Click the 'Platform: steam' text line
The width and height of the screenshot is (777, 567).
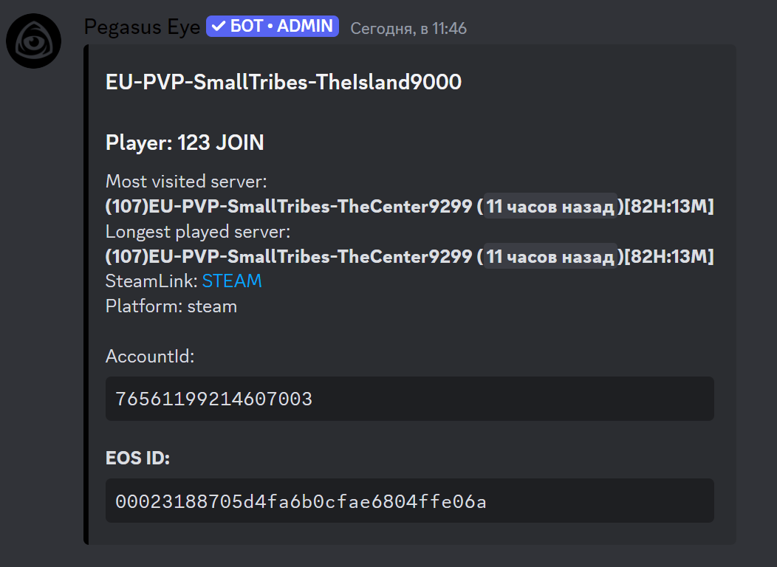[x=171, y=306]
